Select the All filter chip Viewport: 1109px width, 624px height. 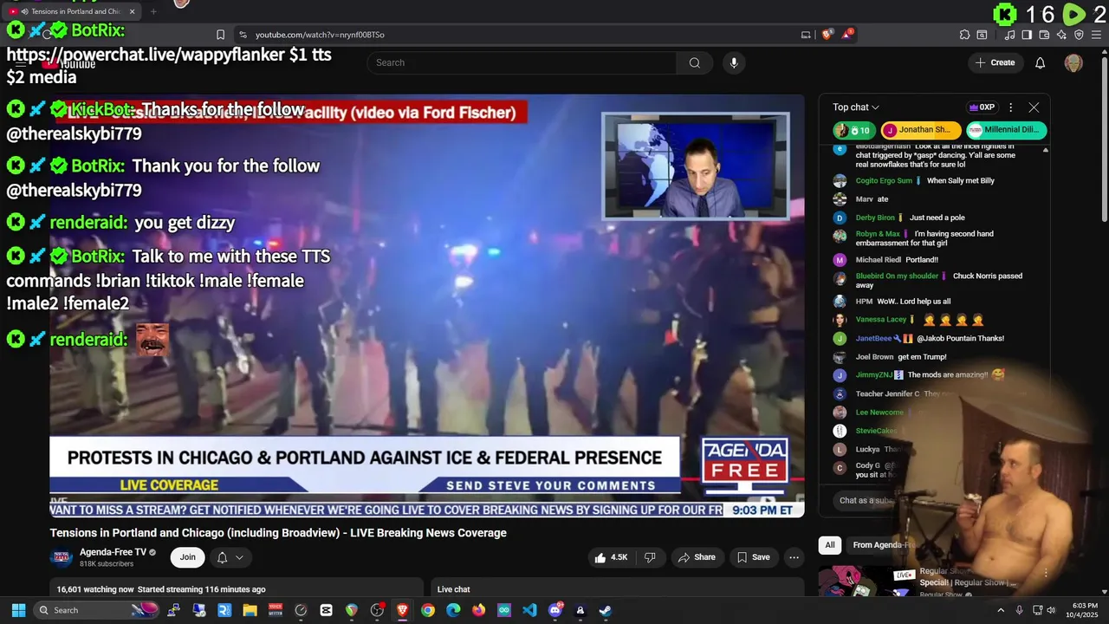point(830,545)
